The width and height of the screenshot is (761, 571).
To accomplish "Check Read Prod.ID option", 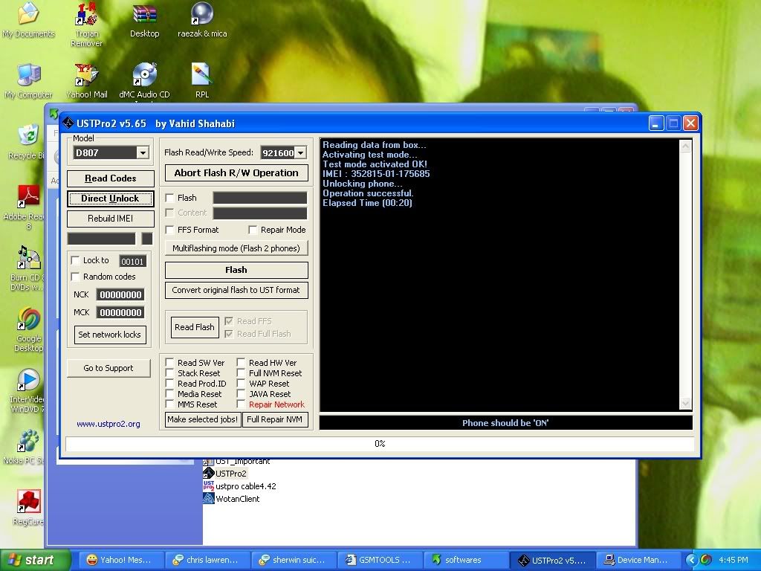I will point(170,384).
